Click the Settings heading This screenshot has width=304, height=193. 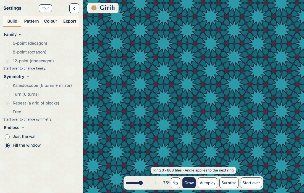(12, 8)
